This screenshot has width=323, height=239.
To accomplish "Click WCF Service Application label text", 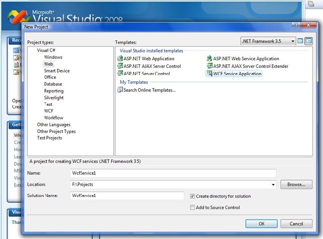I will pos(237,74).
